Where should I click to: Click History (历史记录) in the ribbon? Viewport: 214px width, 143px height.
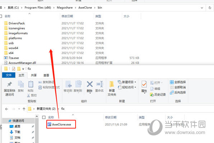coord(158,94)
